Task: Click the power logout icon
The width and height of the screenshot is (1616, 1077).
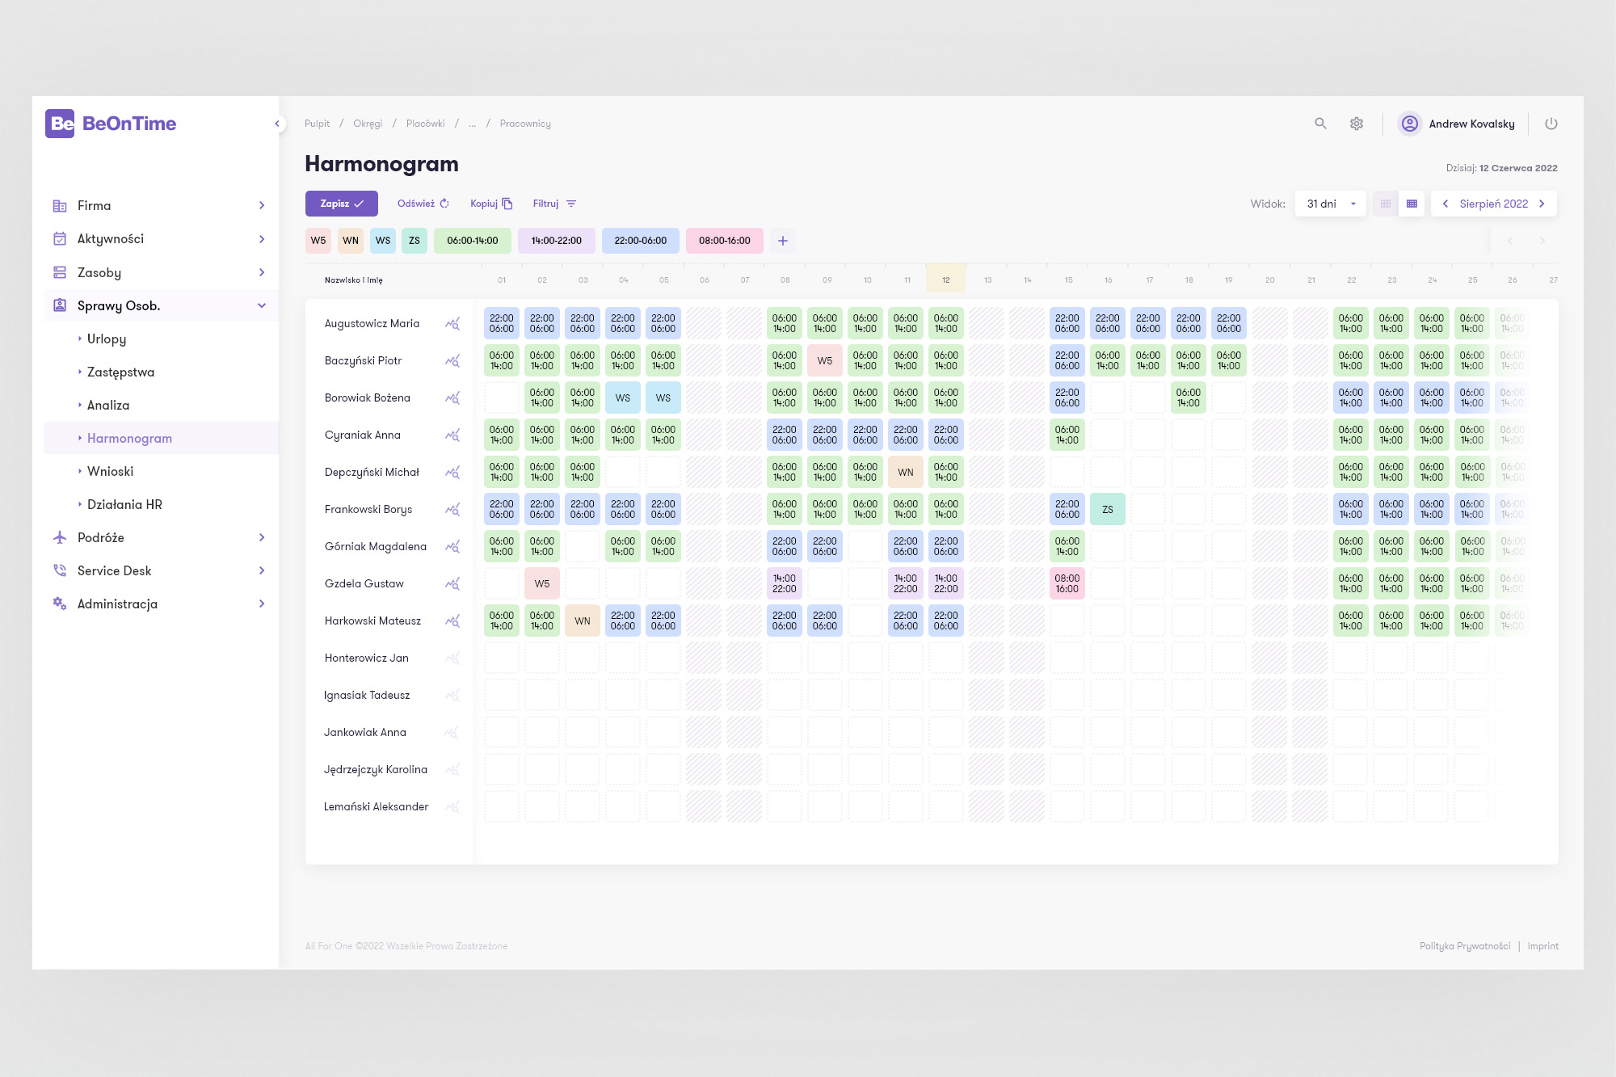Action: 1551,124
